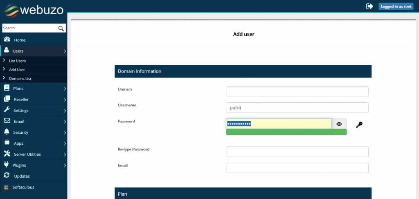Click the Domain Information section header
The height and width of the screenshot is (199, 419).
coord(243,71)
